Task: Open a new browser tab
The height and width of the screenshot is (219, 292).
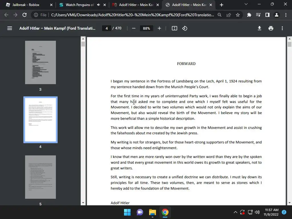Action: pyautogui.click(x=221, y=5)
